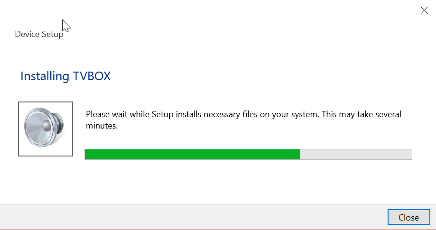Click the word Setup in the message
436x230 pixels.
(163, 114)
